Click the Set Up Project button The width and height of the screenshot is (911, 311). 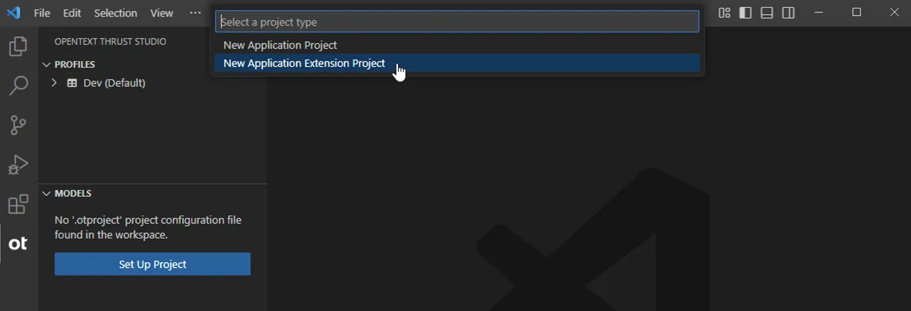pos(152,264)
